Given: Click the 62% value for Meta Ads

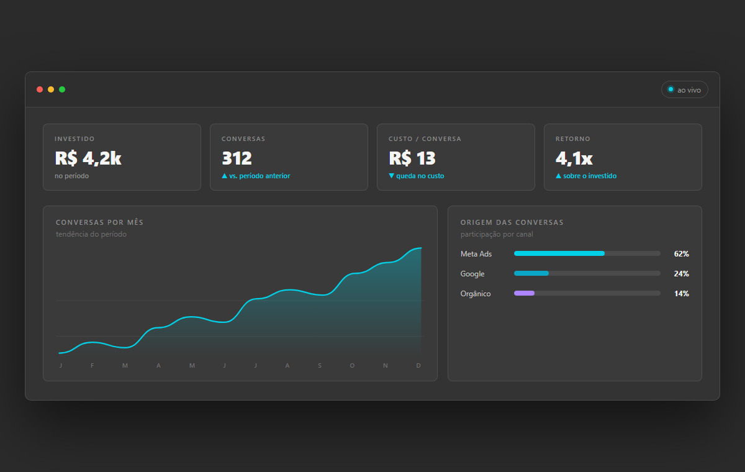Looking at the screenshot, I should tap(681, 254).
